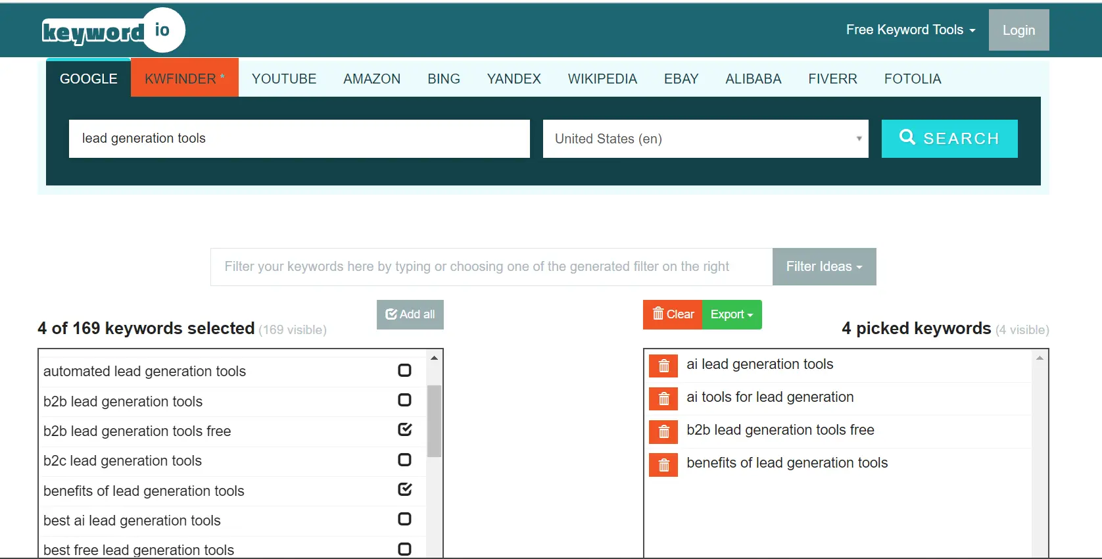
Task: Click 'b2b lead generation tools' list row text
Action: (123, 402)
